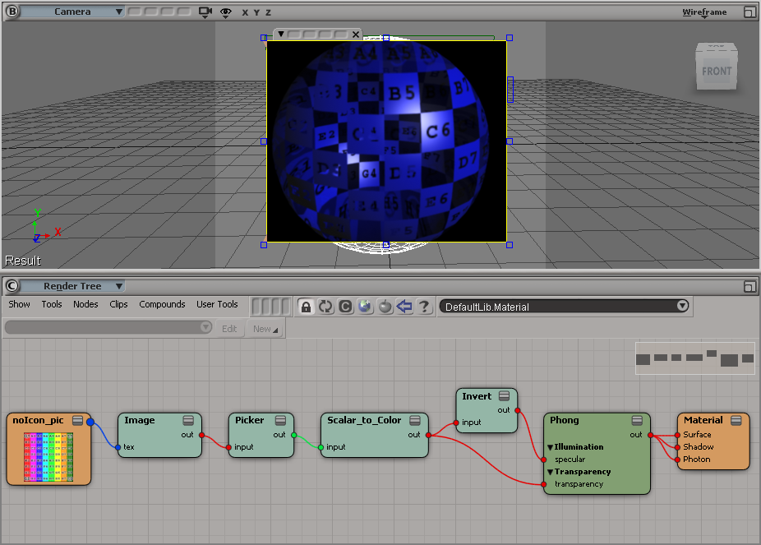Click the C clear icon in toolbar
Image resolution: width=761 pixels, height=545 pixels.
[x=345, y=307]
